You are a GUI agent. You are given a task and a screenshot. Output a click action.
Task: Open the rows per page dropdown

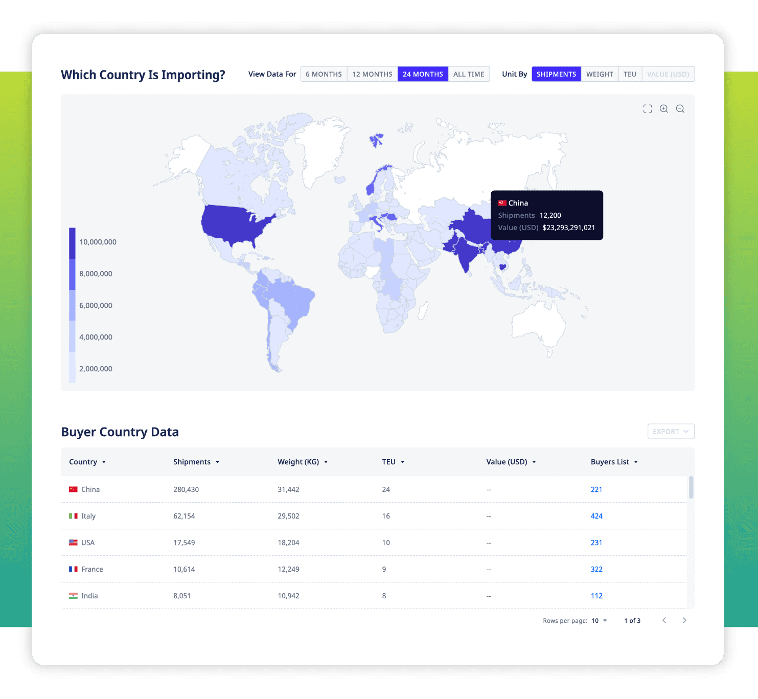[600, 621]
